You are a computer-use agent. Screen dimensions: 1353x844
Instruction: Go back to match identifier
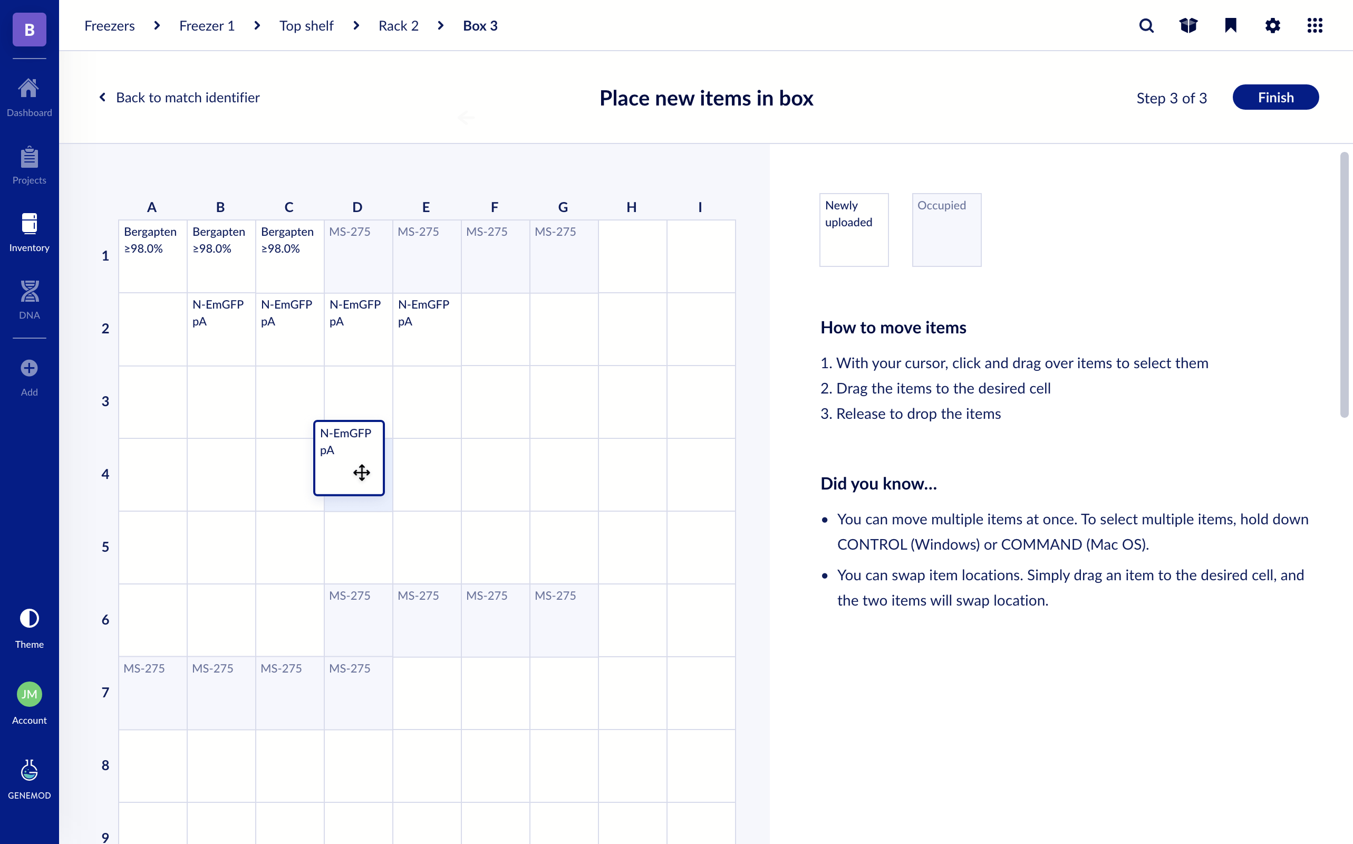tap(188, 97)
